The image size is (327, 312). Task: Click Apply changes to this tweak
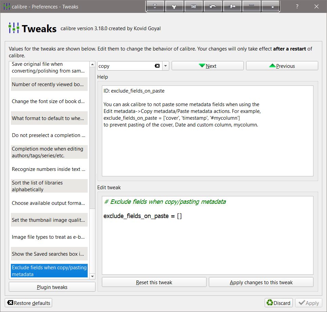[x=261, y=282]
